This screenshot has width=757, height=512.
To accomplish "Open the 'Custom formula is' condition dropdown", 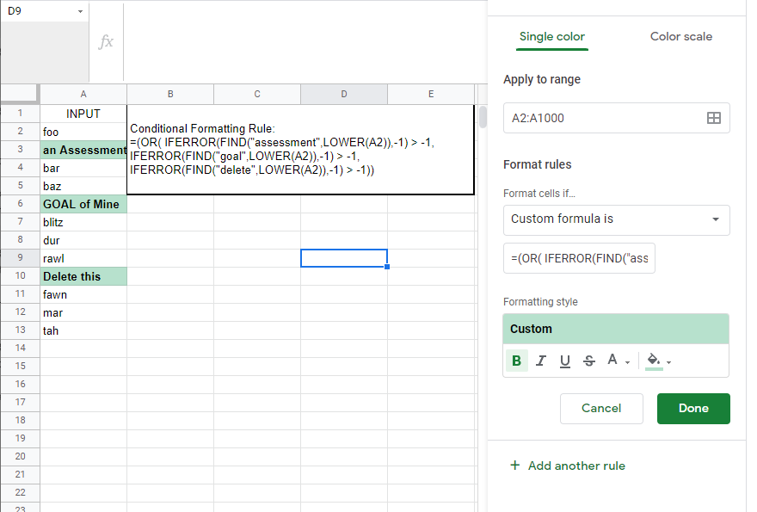I will click(617, 219).
